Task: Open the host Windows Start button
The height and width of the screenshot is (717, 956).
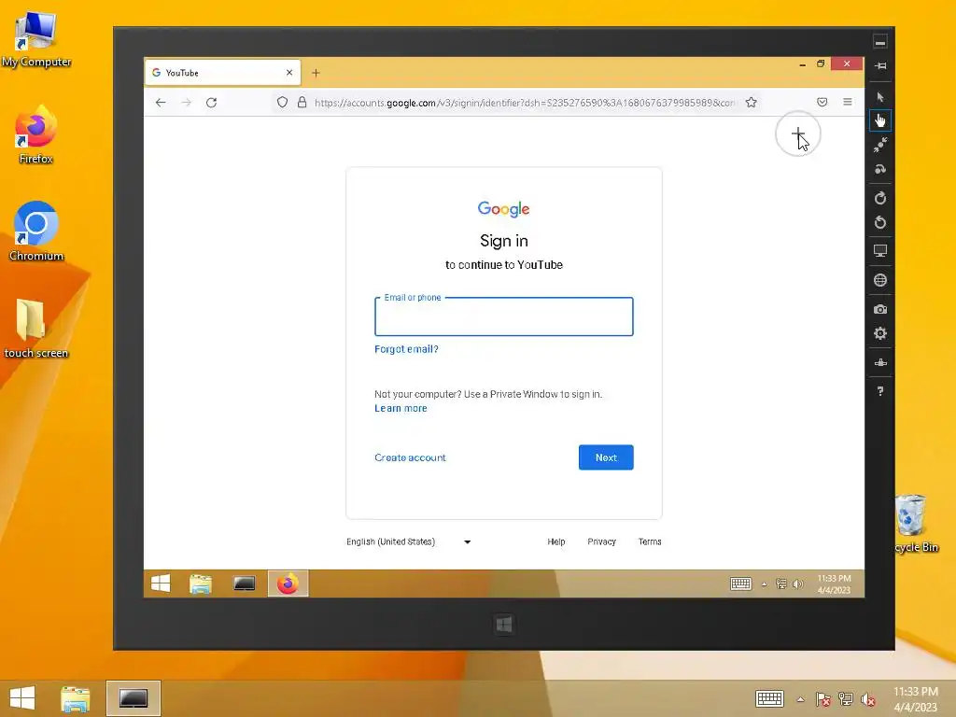Action: [x=22, y=698]
